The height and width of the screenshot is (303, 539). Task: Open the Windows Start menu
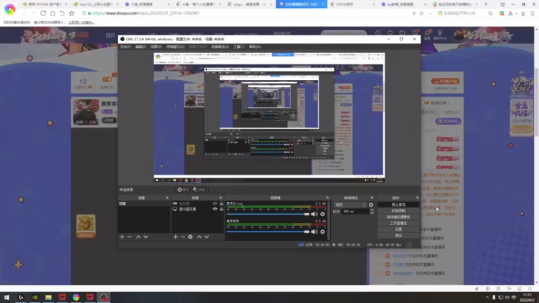7,297
